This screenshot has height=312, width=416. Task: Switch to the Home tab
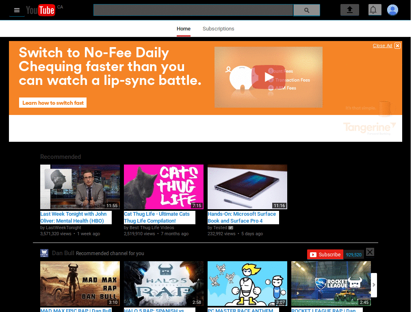[184, 29]
